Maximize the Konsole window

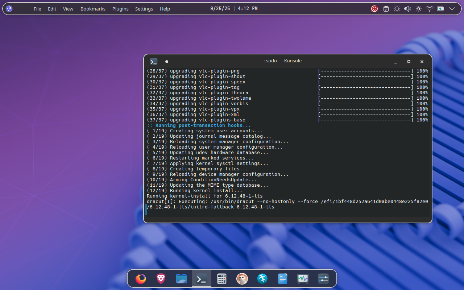[409, 62]
